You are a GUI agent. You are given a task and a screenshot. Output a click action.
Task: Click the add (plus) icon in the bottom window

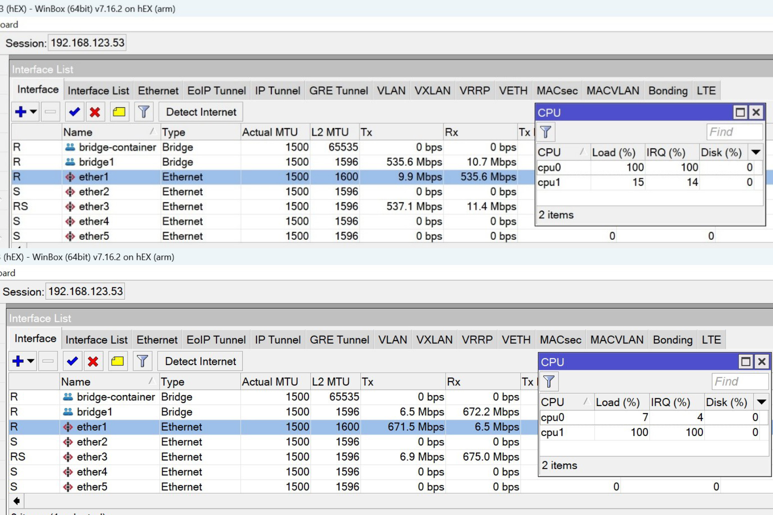pos(18,361)
